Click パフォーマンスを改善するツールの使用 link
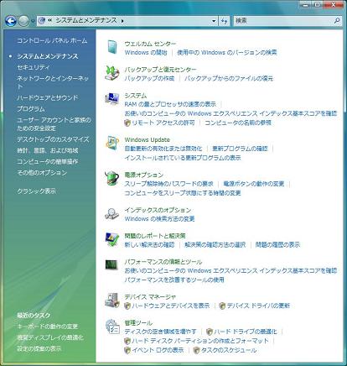Screen dimensions: 347x366 pyautogui.click(x=174, y=280)
